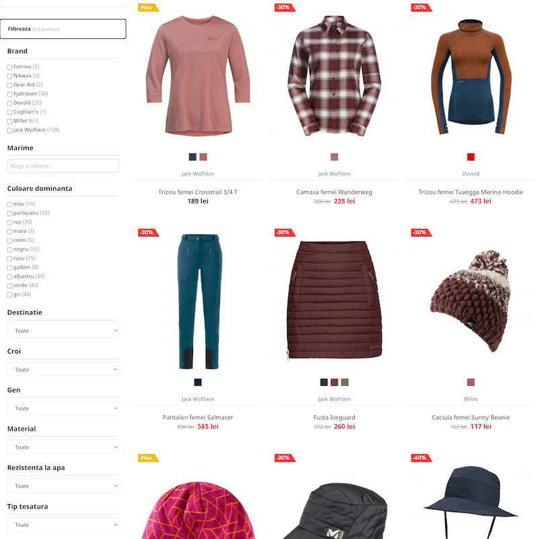Check the Jack Wolfskin brand filter

9,130
